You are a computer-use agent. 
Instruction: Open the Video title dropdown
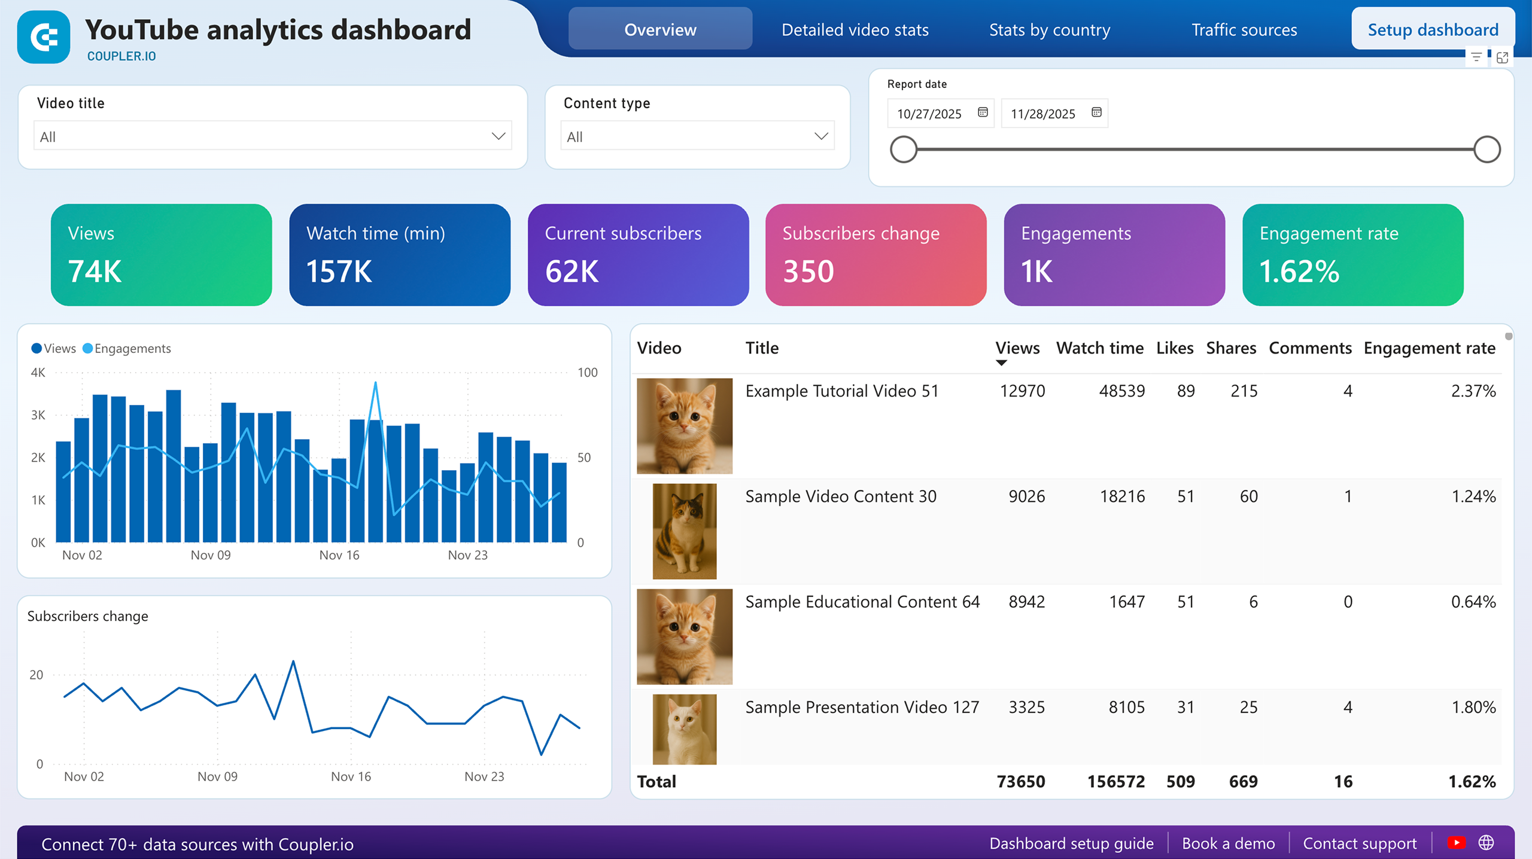pyautogui.click(x=272, y=136)
